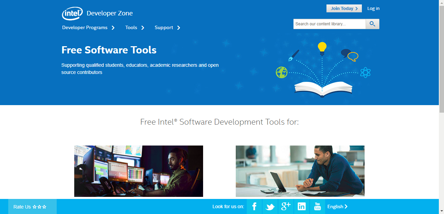Image resolution: width=444 pixels, height=214 pixels.
Task: Open Intel's Facebook page icon
Action: point(254,206)
